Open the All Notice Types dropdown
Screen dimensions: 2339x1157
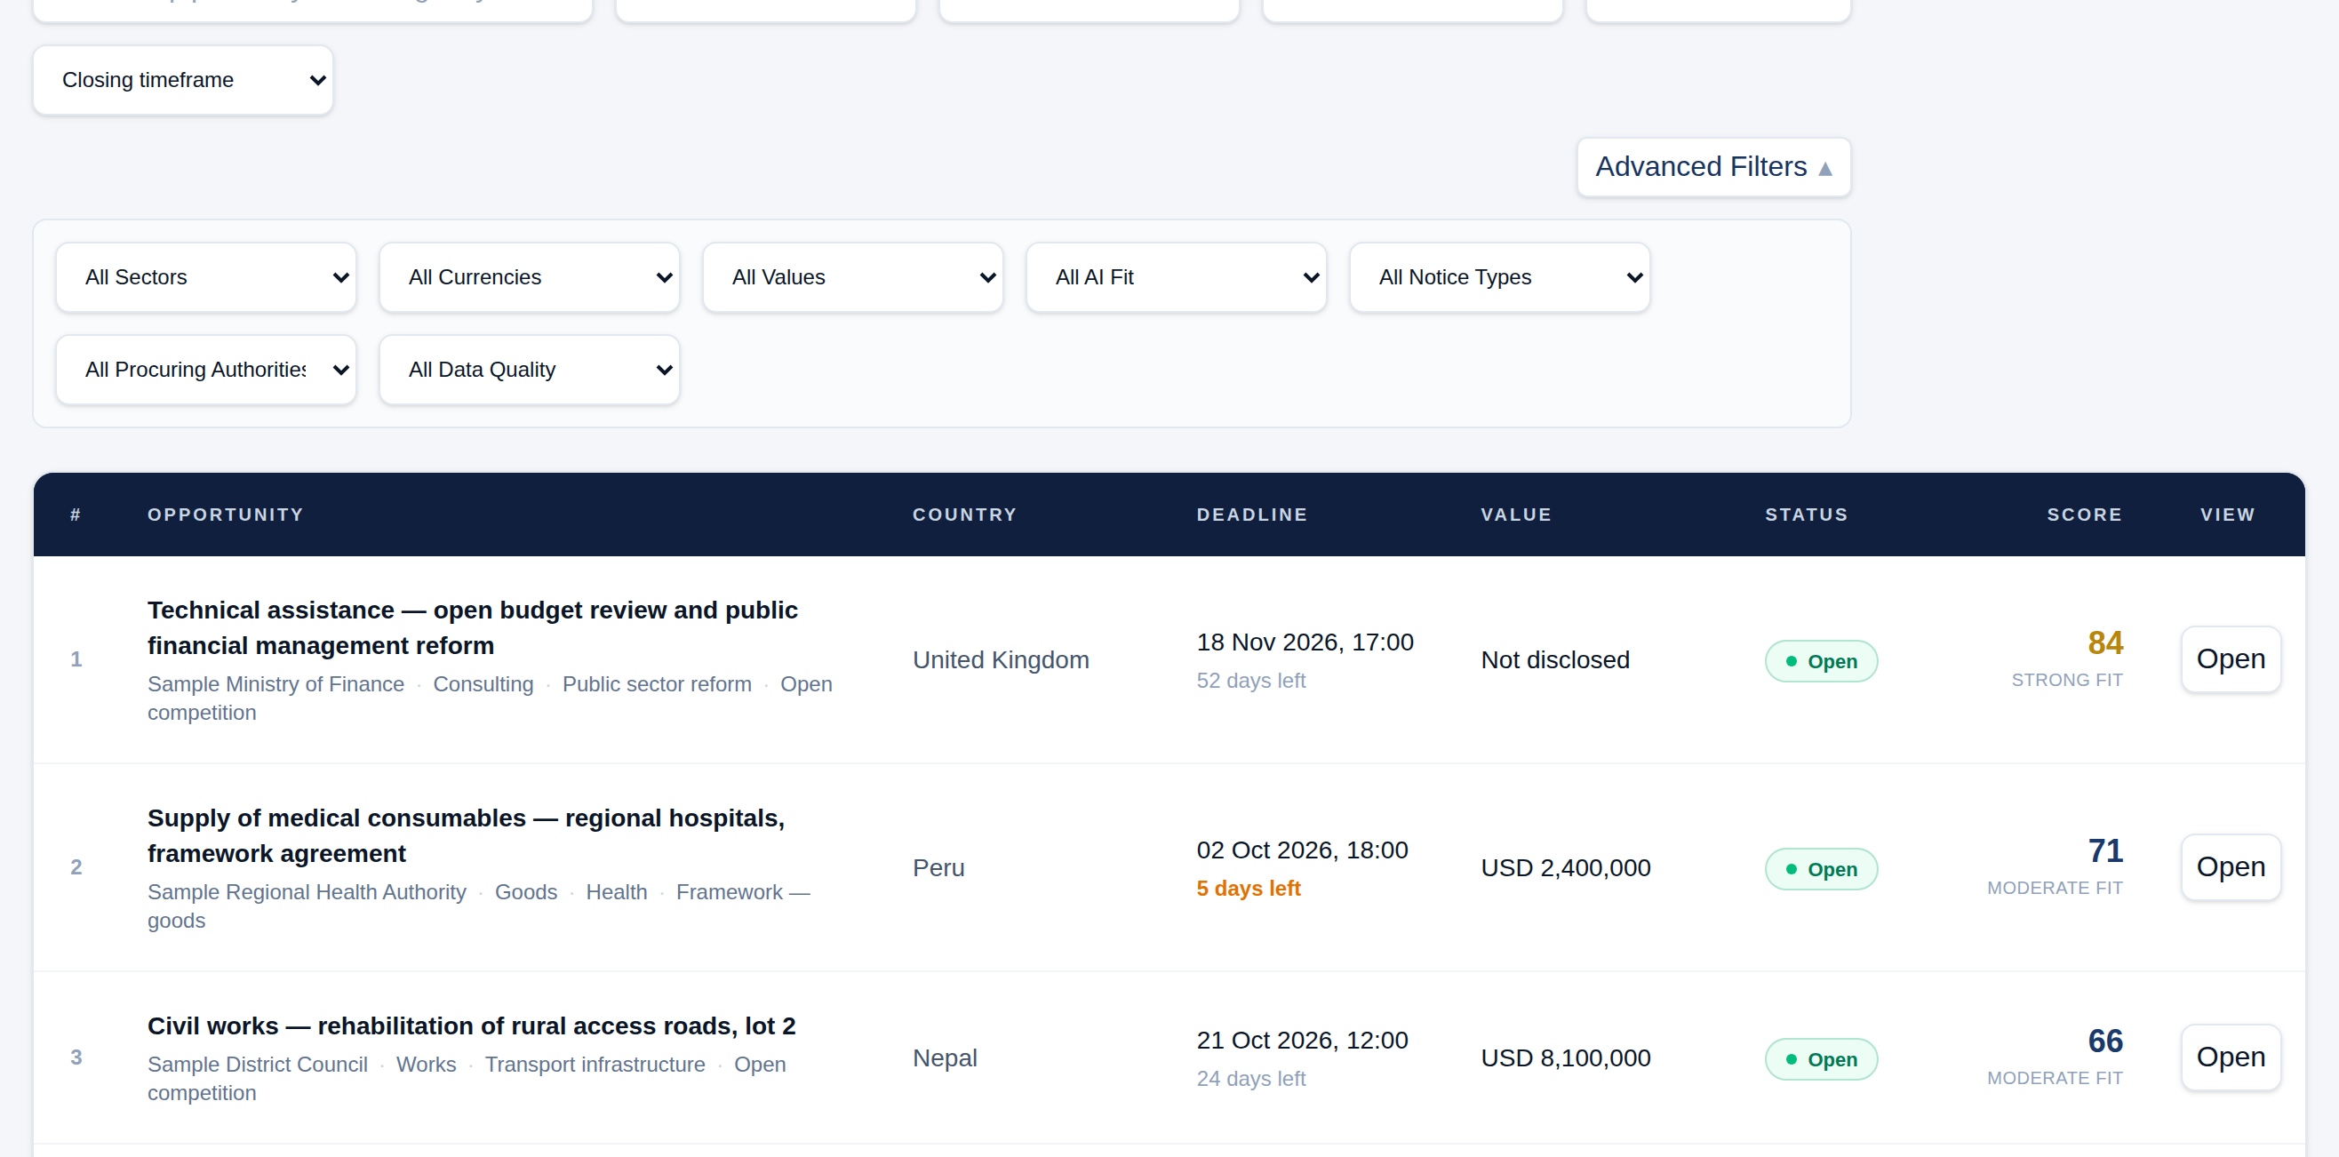1499,277
